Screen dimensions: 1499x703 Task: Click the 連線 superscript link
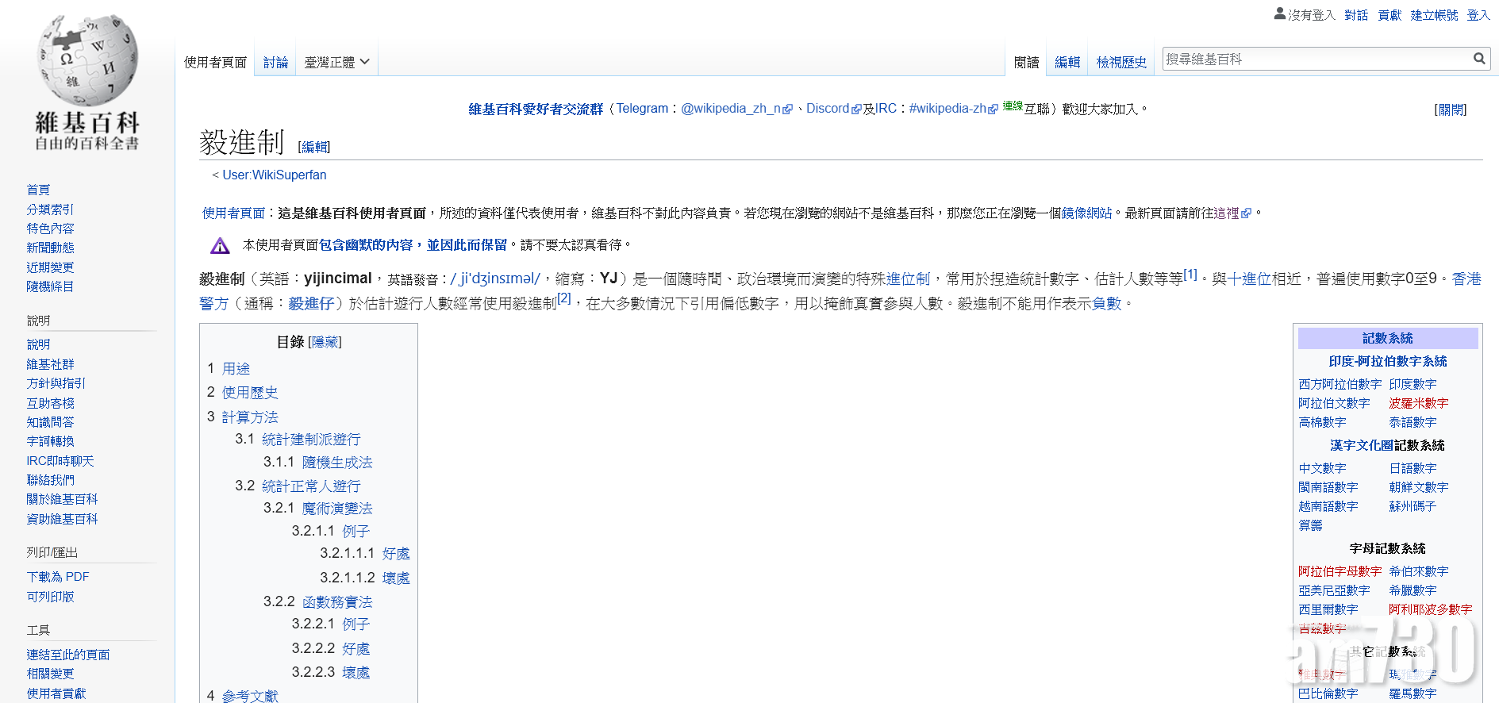(x=1013, y=106)
